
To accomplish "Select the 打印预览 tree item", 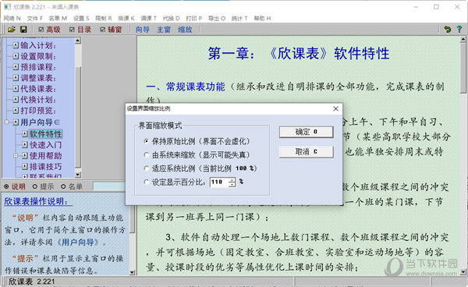I will pos(38,111).
